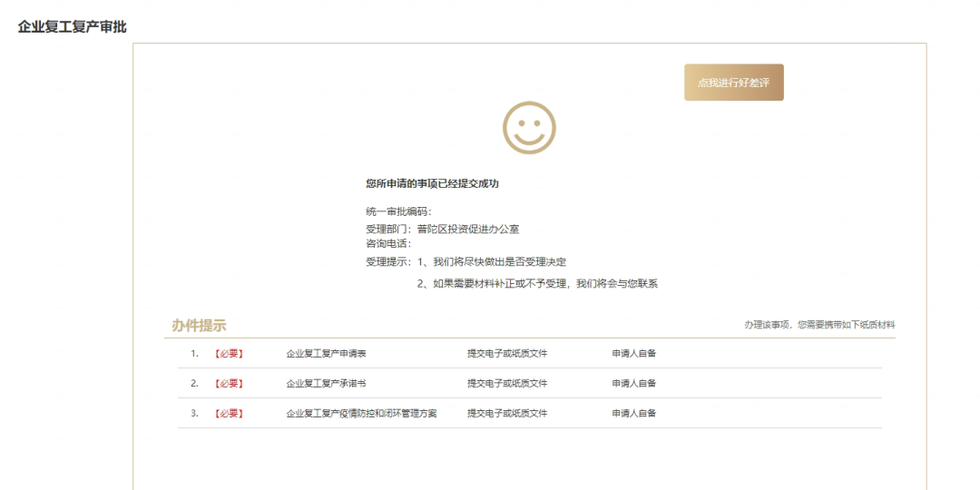This screenshot has width=980, height=490.
Task: Click the 点我进行好差评 button
Action: 733,83
